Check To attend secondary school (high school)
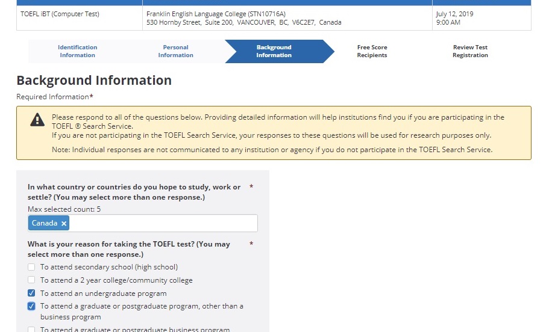Image resolution: width=552 pixels, height=332 pixels. click(31, 267)
